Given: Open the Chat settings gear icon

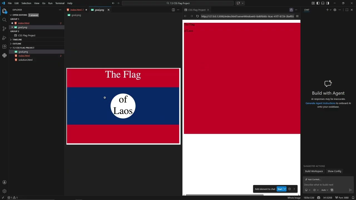Looking at the screenshot, I should 335,10.
